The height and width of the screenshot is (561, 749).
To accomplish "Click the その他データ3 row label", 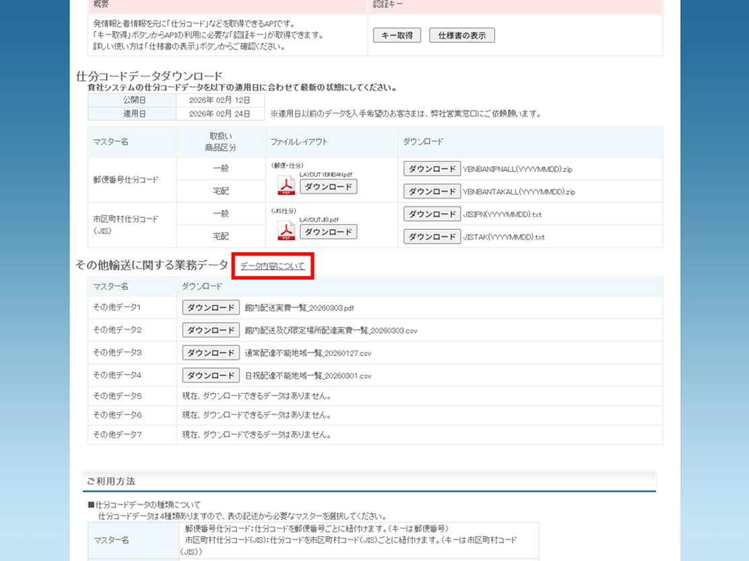I will 117,352.
